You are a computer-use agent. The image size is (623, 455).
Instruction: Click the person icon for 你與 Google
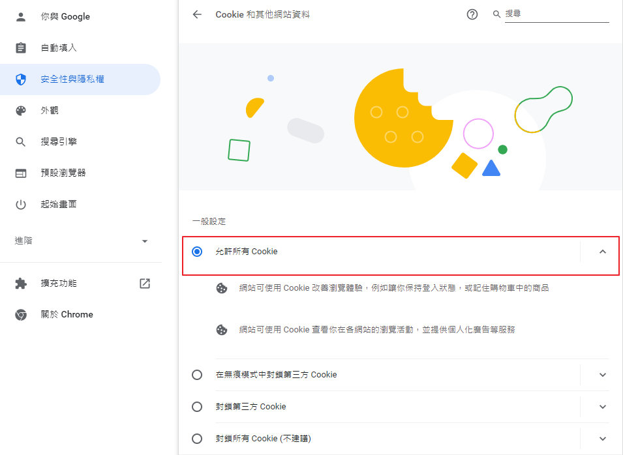21,17
